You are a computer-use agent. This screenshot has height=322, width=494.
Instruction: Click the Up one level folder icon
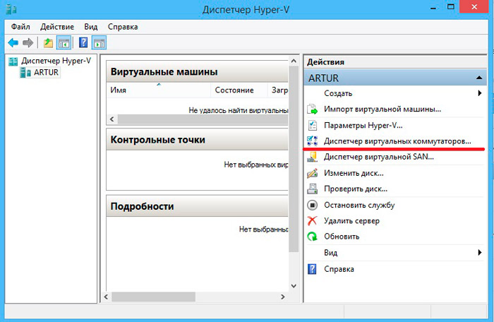point(48,42)
